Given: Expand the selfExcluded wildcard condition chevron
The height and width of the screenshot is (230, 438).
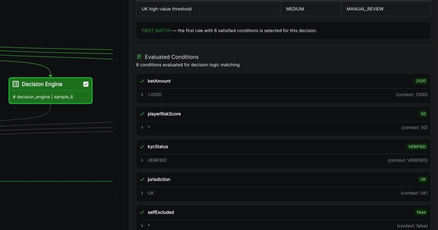Looking at the screenshot, I should point(142,226).
